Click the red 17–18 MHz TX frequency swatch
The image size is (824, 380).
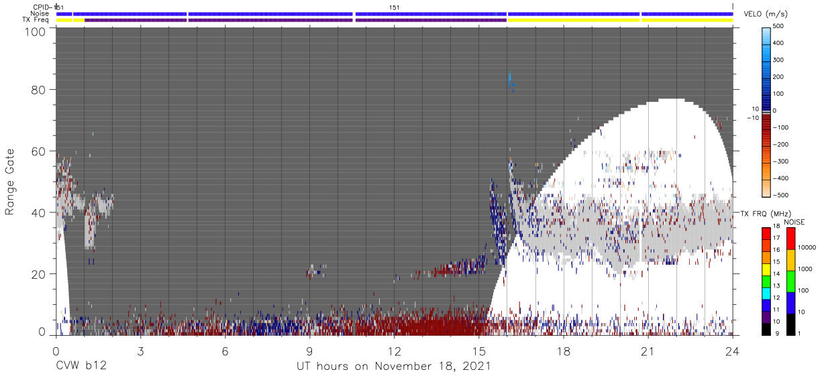pyautogui.click(x=766, y=234)
